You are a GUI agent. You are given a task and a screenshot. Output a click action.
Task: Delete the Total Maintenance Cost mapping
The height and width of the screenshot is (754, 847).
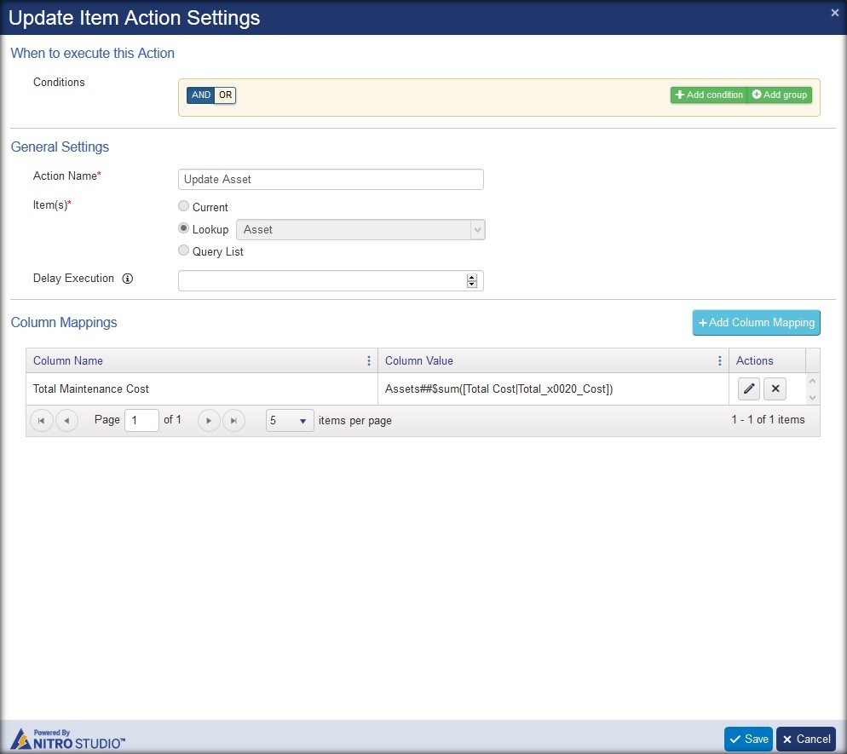click(x=775, y=389)
